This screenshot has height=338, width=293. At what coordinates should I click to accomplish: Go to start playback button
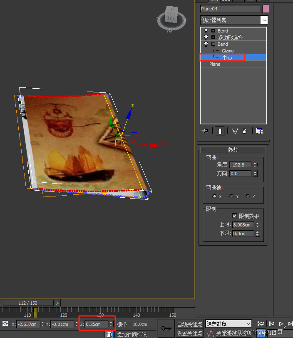tap(261, 324)
